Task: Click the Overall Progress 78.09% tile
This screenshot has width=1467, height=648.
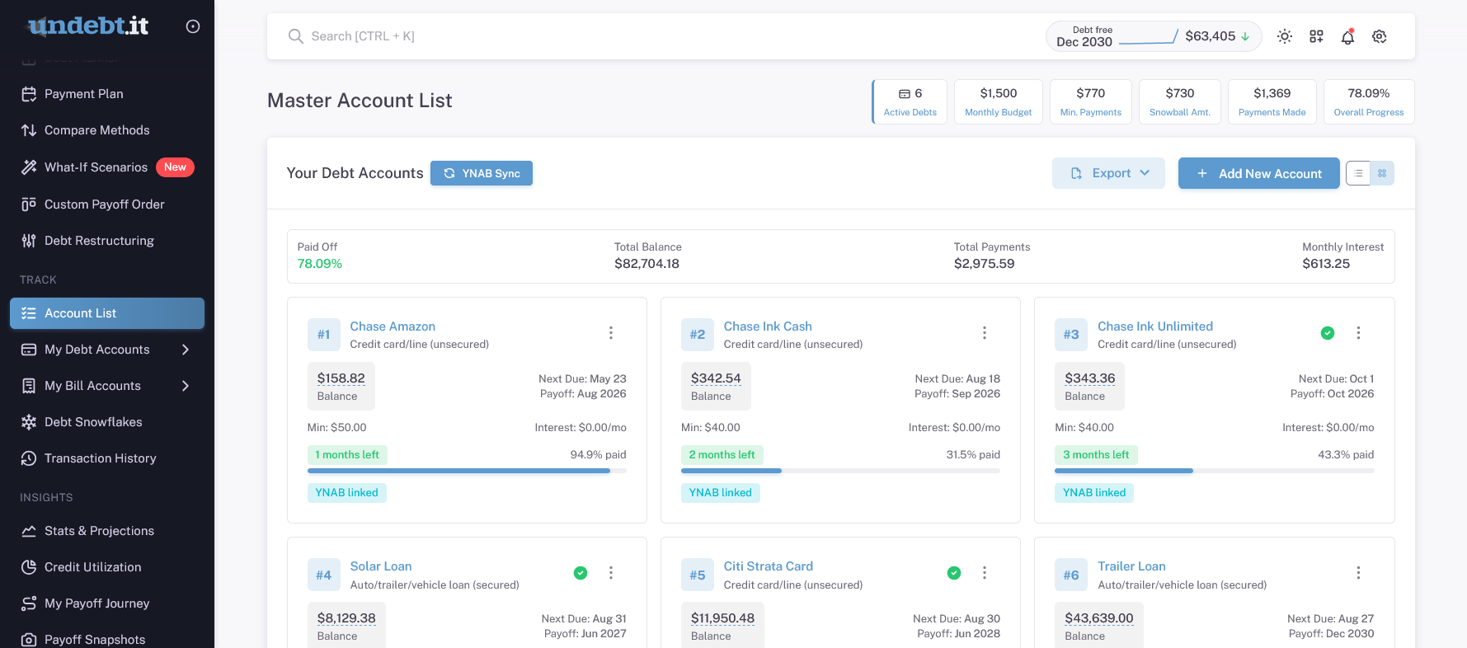Action: [x=1369, y=101]
